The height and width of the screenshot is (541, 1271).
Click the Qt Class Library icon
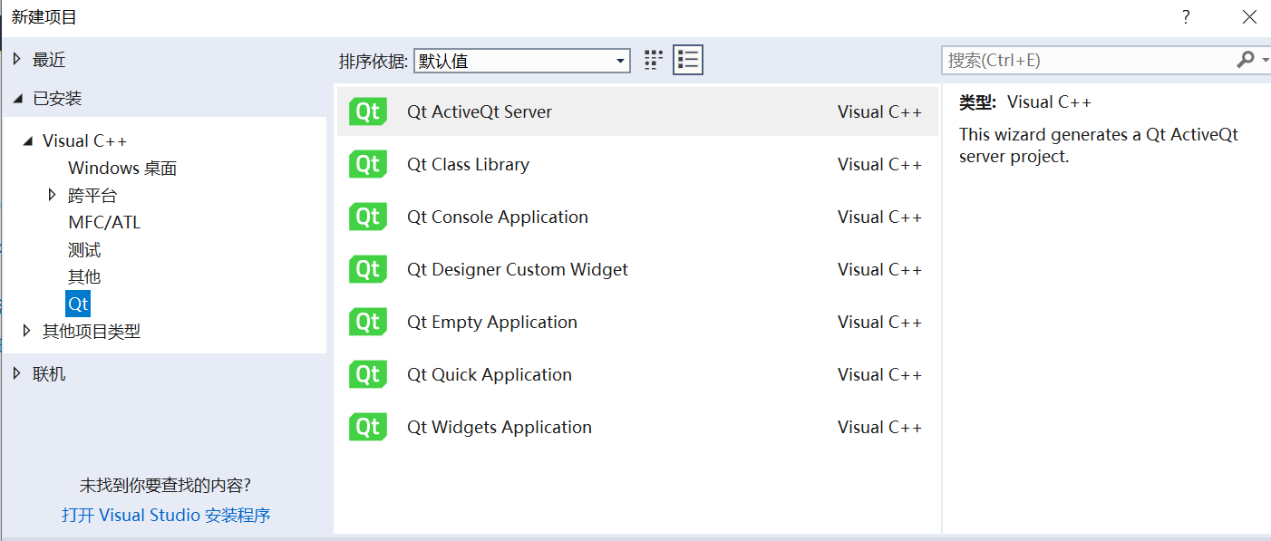click(367, 164)
